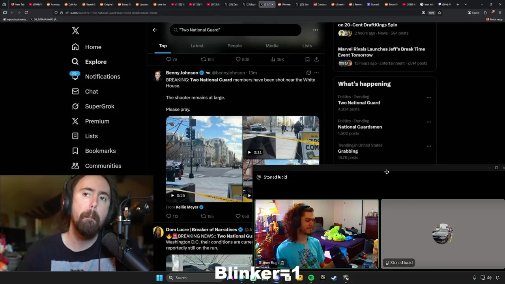Reply to the post with 79 replies
Image resolution: width=505 pixels, height=284 pixels.
coord(171,60)
